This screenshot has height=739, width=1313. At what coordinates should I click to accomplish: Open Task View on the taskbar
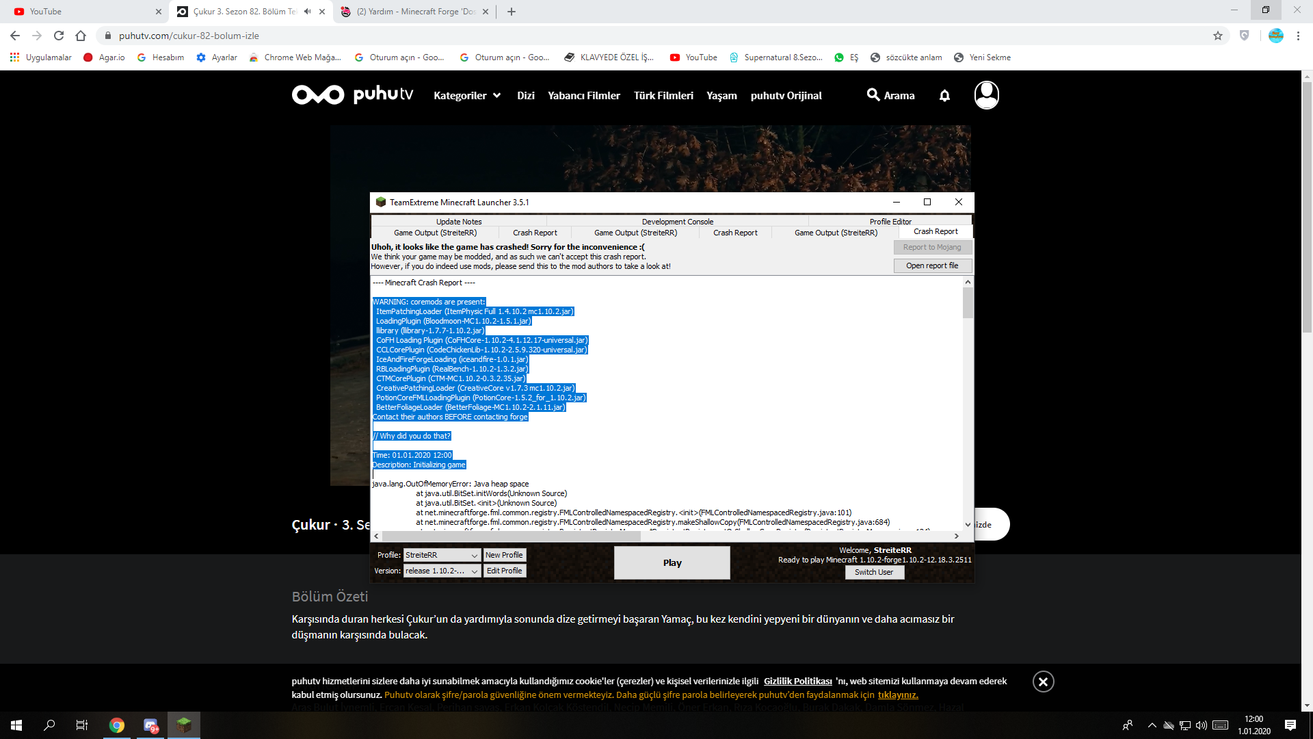[x=82, y=725]
